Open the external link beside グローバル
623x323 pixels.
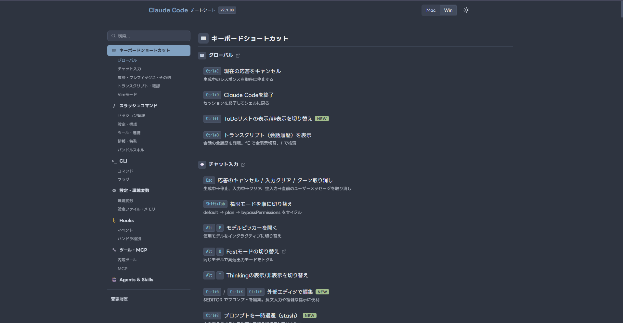click(238, 55)
